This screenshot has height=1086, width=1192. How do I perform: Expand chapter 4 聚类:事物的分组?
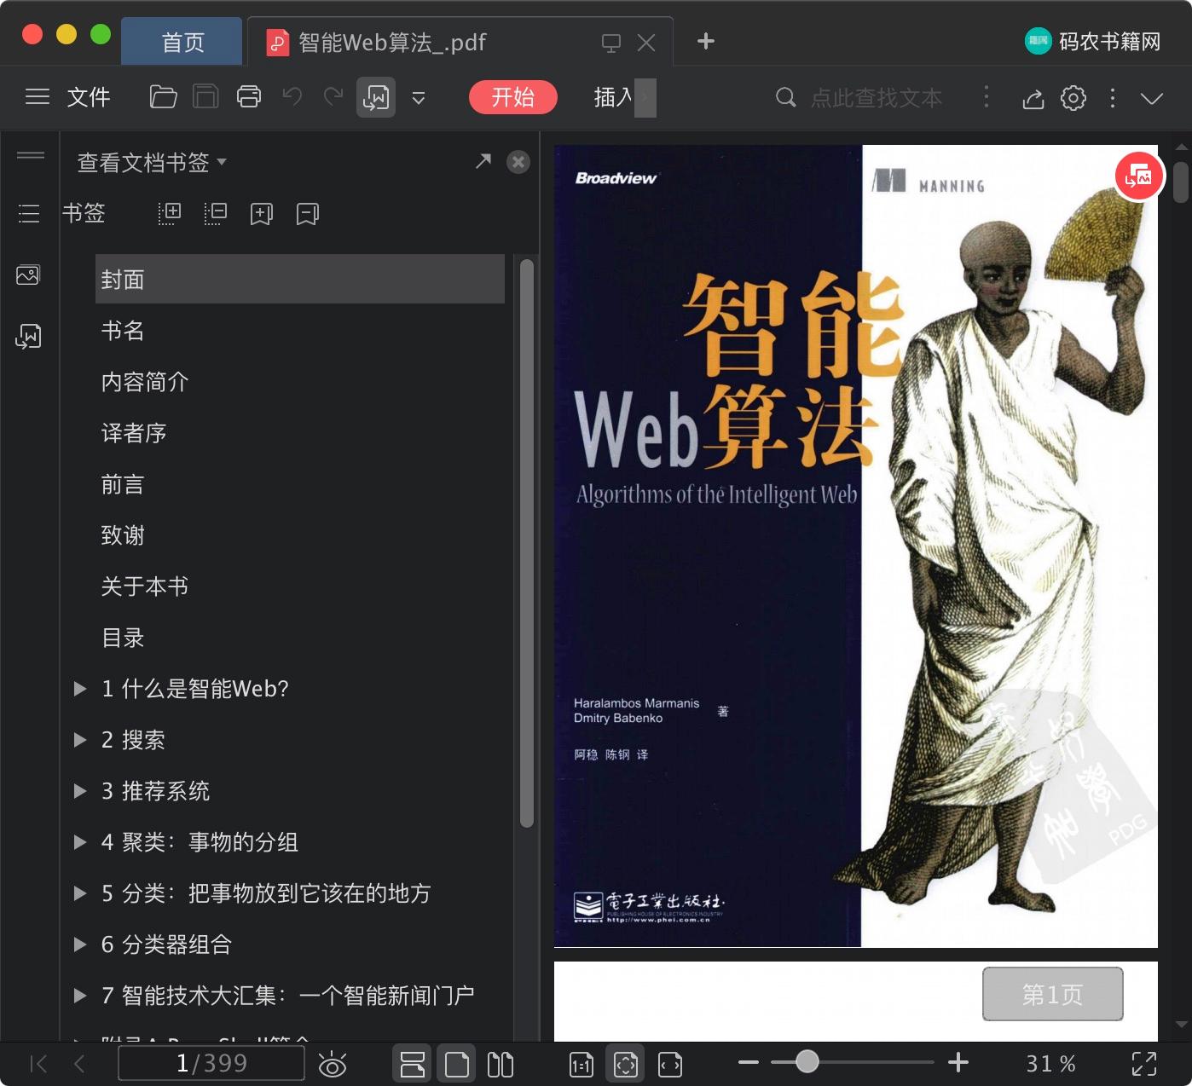tap(80, 842)
